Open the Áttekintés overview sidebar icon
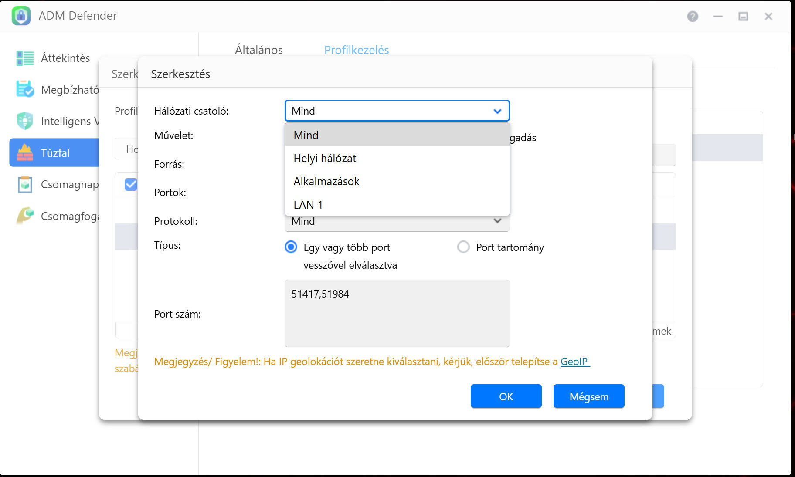Screen dimensions: 795x477 pyautogui.click(x=25, y=58)
